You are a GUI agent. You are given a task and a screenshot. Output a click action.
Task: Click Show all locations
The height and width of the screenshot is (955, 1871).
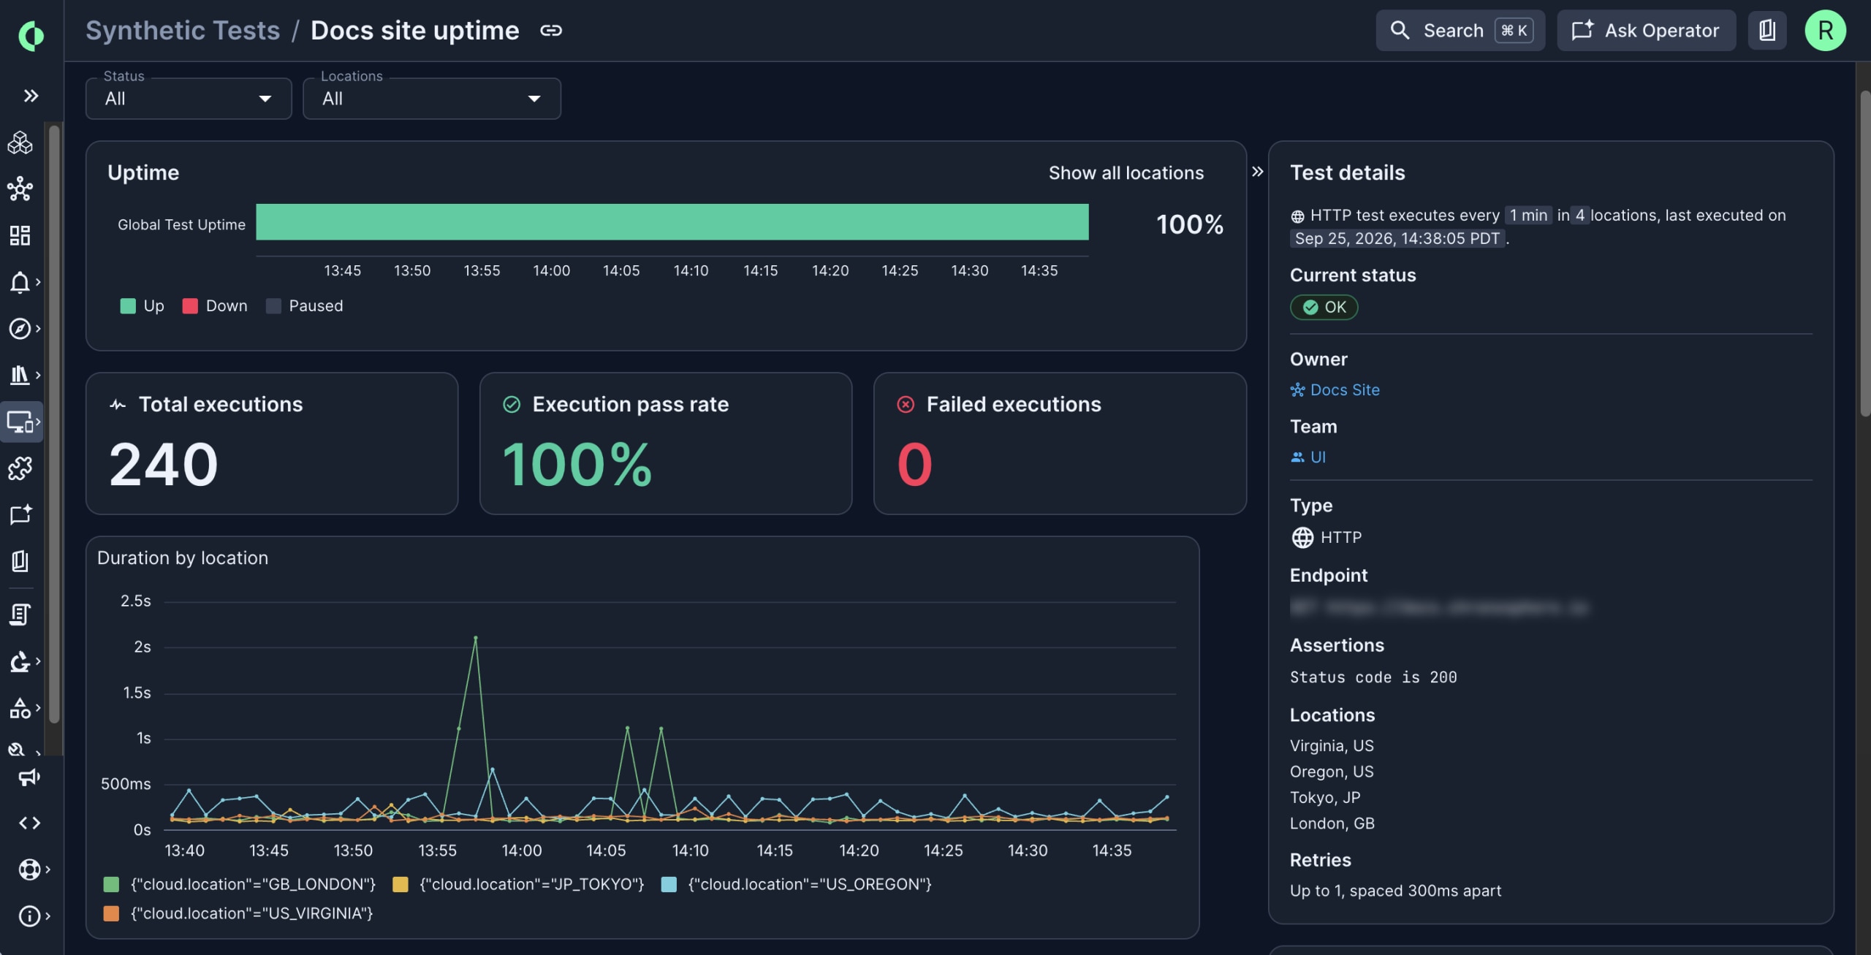[1126, 172]
